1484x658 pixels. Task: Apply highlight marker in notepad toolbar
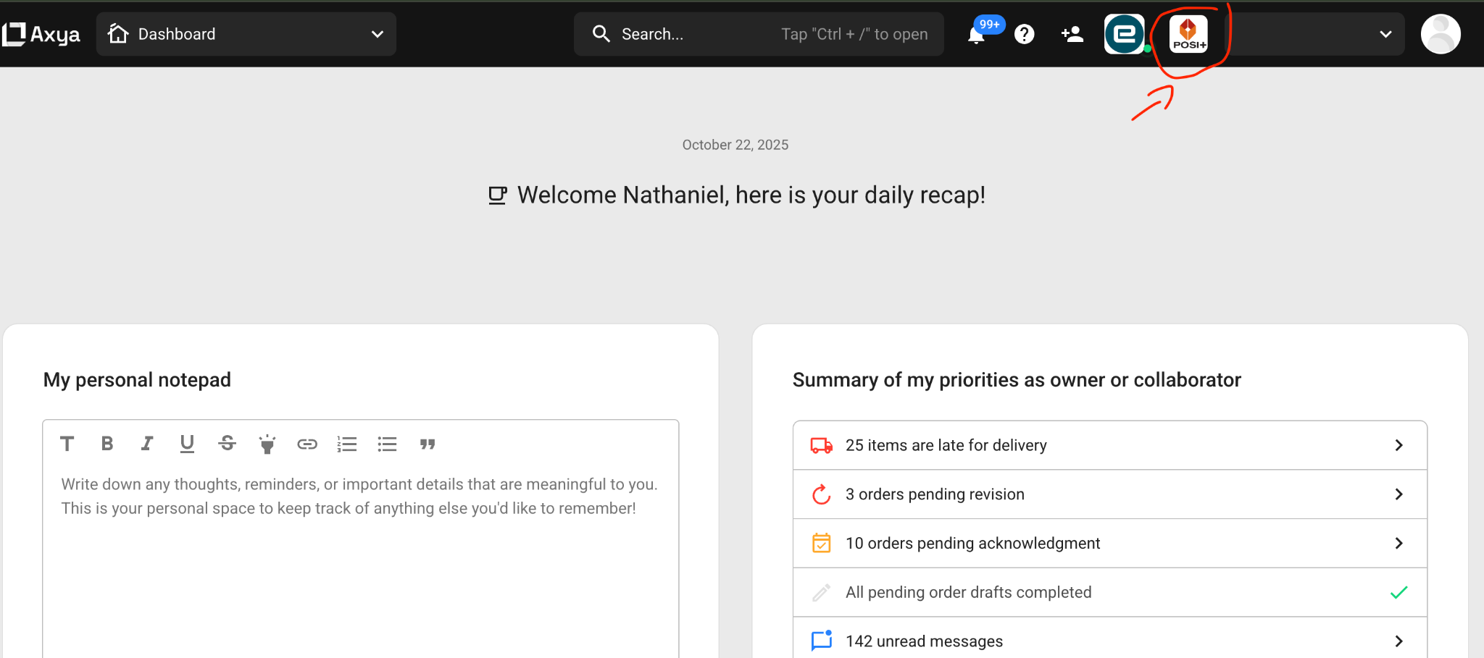(x=267, y=444)
